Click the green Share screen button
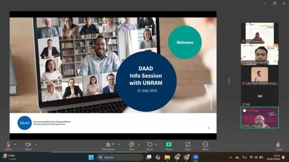The height and width of the screenshot is (162, 289). 169,146
